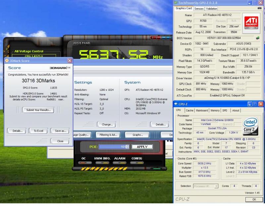
Task: Click the CPU-Z Name field Intel Core 2 Extreme QX9650
Action: pyautogui.click(x=217, y=120)
